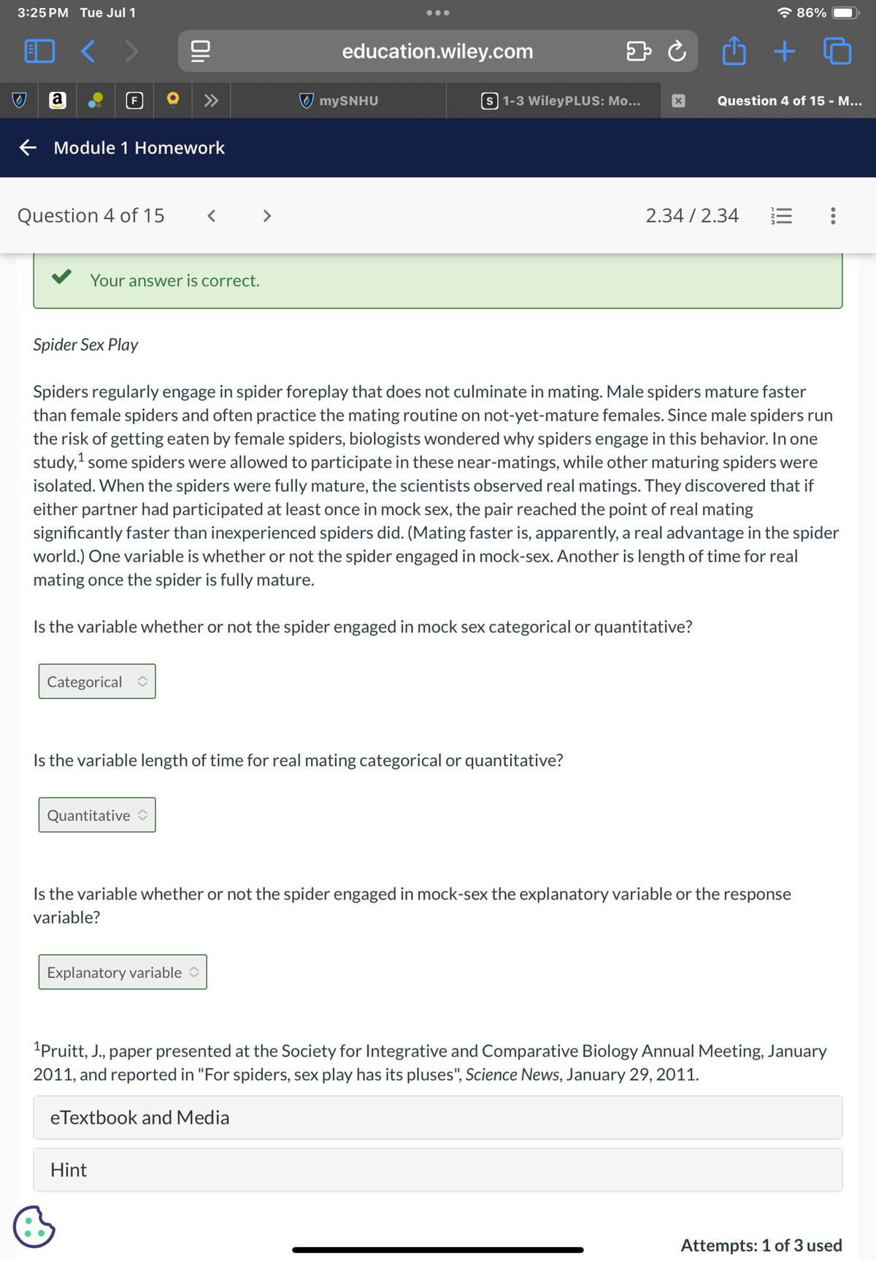Open the question list icon beside score
Screen dimensions: 876x1261
click(781, 215)
